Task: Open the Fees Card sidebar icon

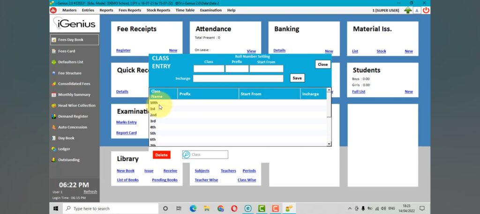Action: 54,51
